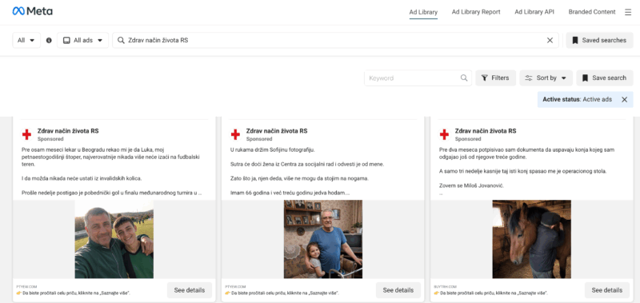Viewport: 640px width, 303px height.
Task: See details of the Sofija photo ad
Action: click(398, 290)
